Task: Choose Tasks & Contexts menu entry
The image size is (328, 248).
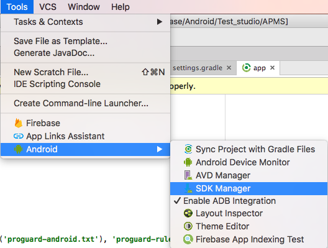Action: (x=85, y=22)
